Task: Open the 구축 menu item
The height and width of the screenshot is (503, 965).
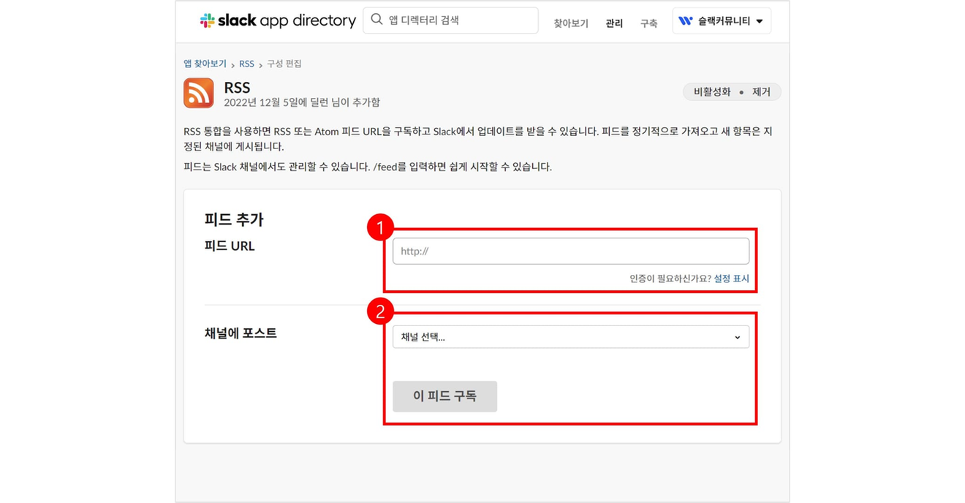Action: [x=648, y=23]
